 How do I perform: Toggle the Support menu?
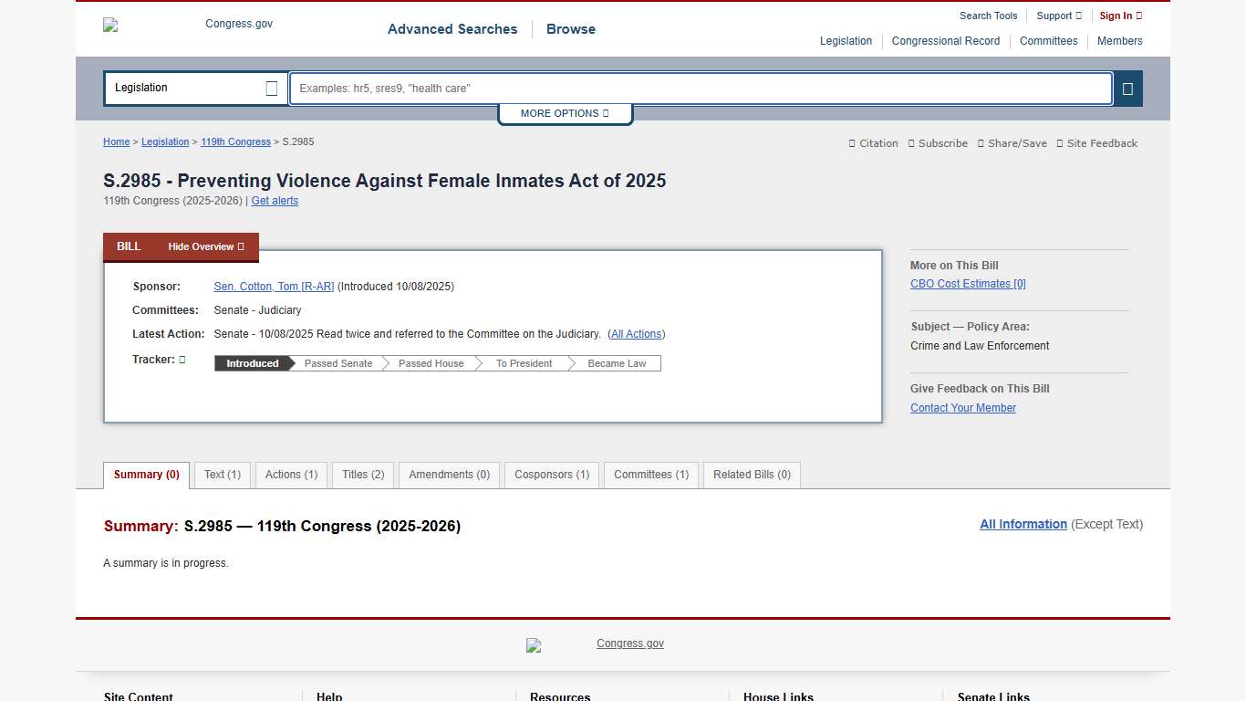(1058, 16)
